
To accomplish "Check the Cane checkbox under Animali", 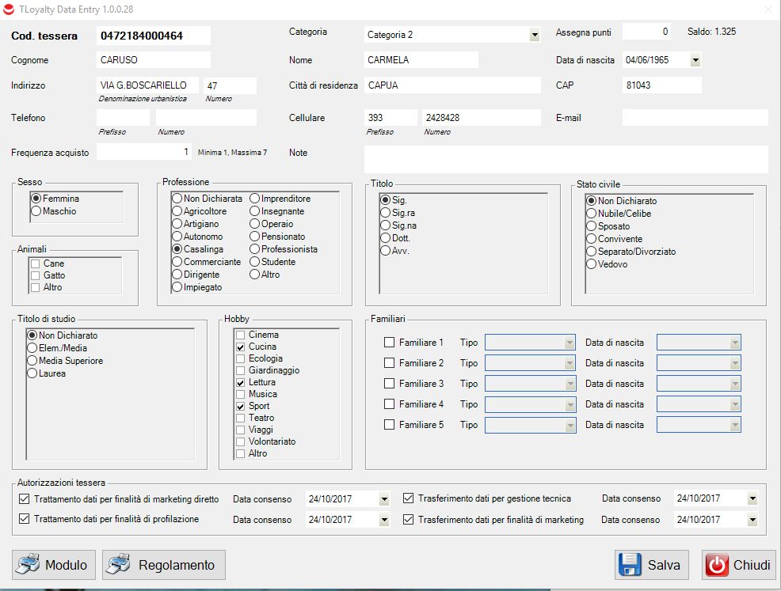I will pos(35,263).
